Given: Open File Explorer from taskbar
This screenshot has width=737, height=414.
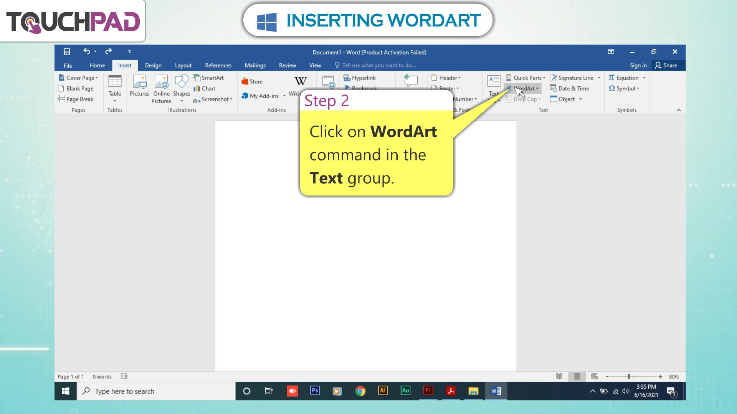Looking at the screenshot, I should pyautogui.click(x=473, y=391).
